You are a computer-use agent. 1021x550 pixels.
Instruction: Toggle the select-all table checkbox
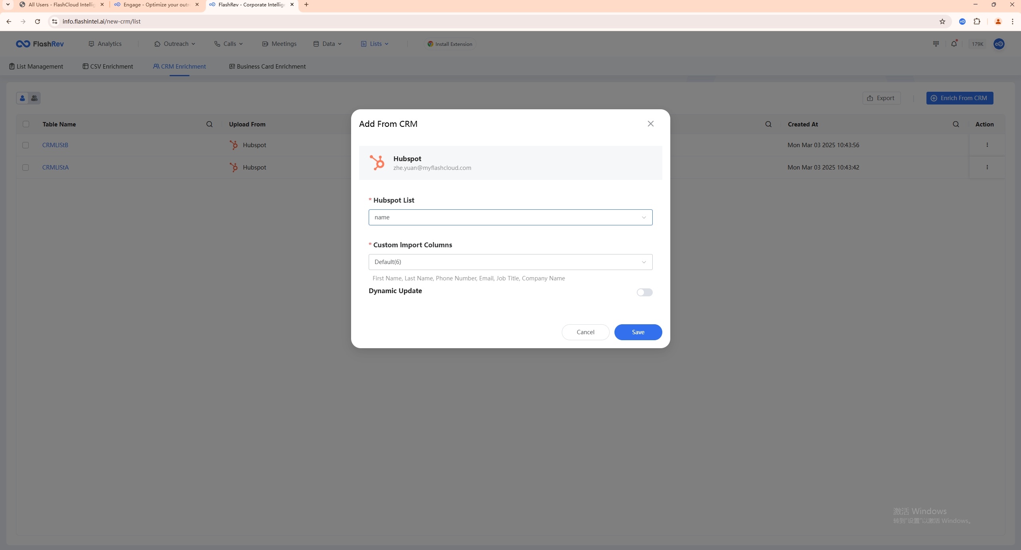(x=26, y=124)
